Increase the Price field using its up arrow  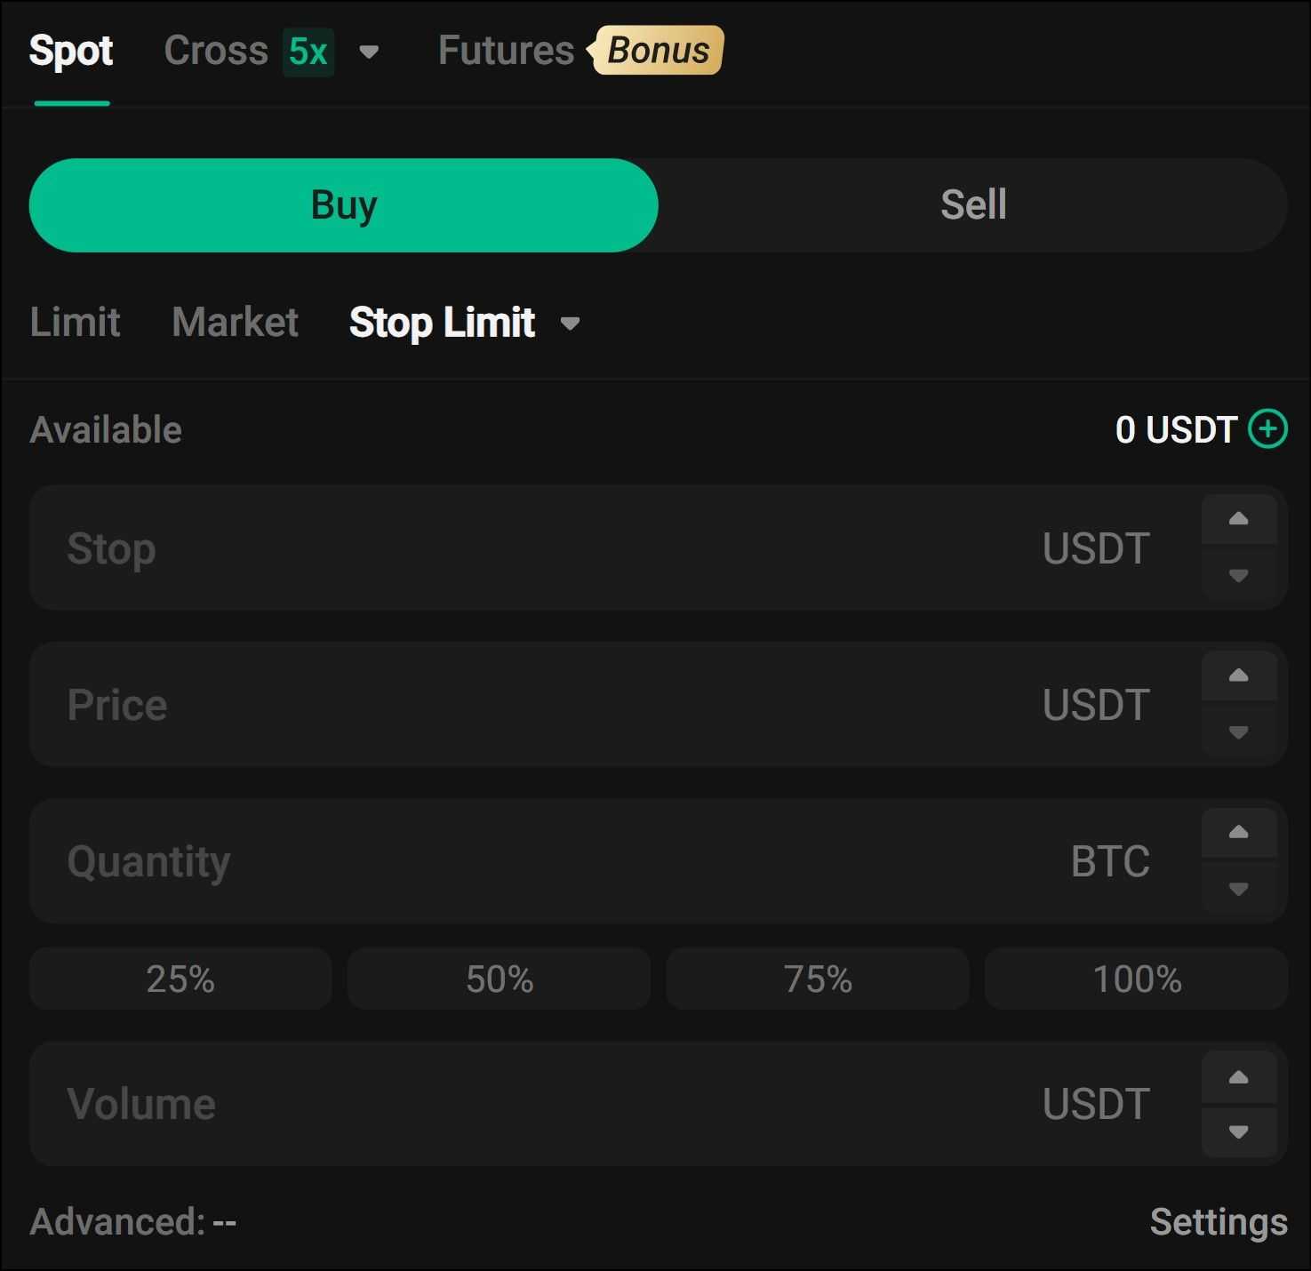click(1239, 675)
